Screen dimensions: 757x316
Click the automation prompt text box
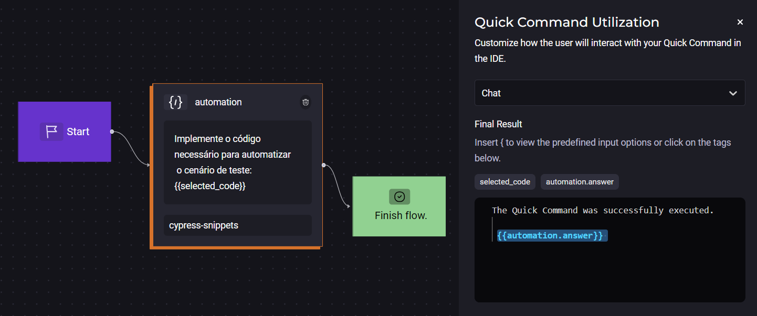[x=238, y=162]
